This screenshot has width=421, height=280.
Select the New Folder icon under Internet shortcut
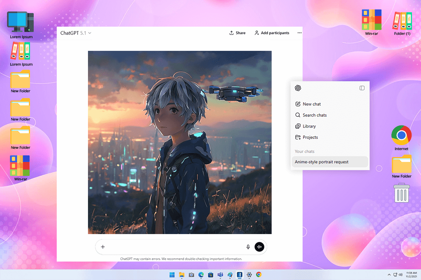(x=401, y=166)
